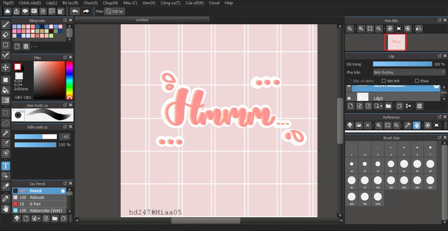Image resolution: width=448 pixels, height=231 pixels.
Task: Expand the add-layer dropdown arrow
Action: click(381, 106)
